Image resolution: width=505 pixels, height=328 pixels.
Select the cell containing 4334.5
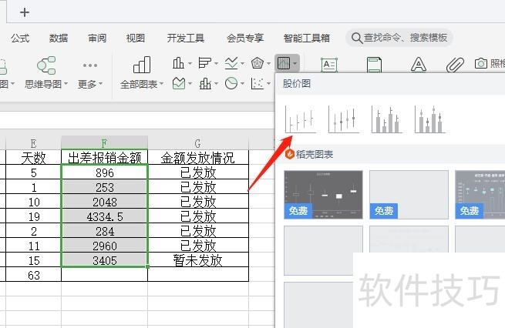click(x=104, y=216)
